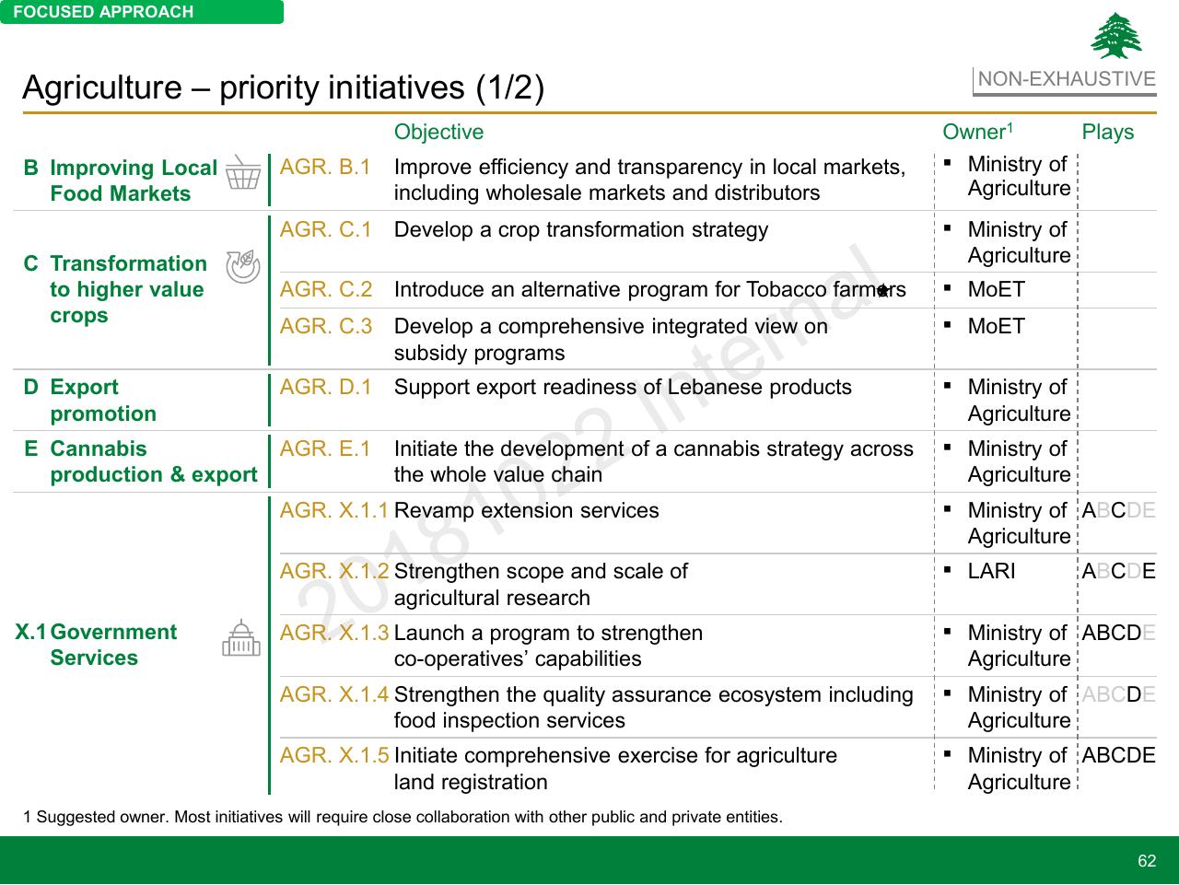Select the AGR. E.1 code

tap(325, 448)
